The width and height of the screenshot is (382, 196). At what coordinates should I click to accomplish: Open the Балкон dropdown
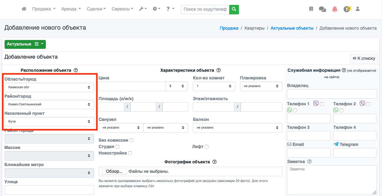click(x=237, y=128)
